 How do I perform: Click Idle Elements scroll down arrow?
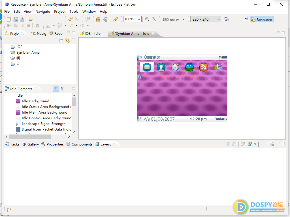tap(74, 132)
